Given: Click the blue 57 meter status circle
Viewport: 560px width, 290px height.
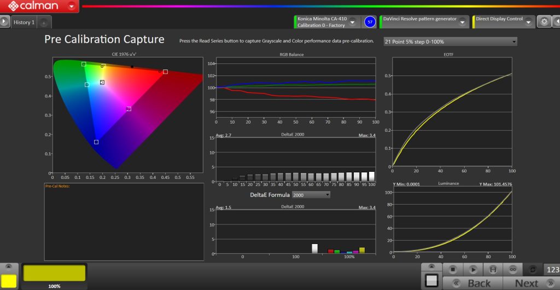Looking at the screenshot, I should (370, 22).
